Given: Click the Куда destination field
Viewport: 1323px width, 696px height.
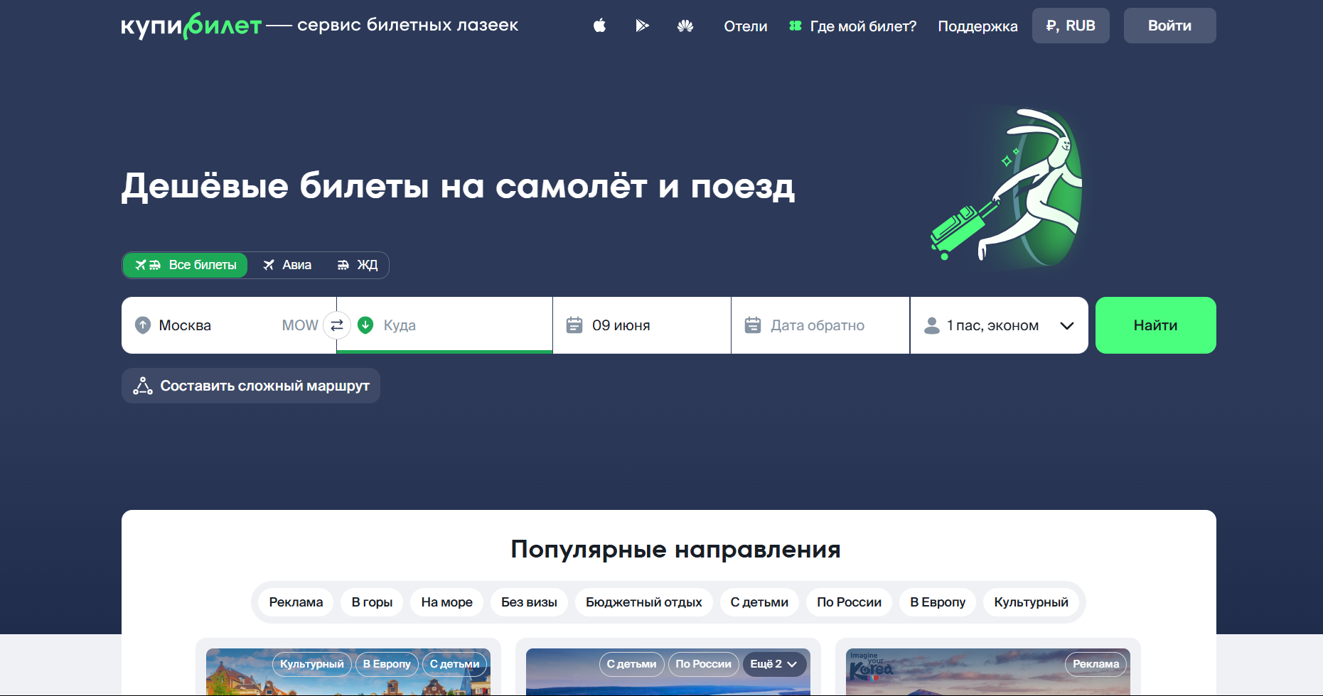Looking at the screenshot, I should (444, 325).
